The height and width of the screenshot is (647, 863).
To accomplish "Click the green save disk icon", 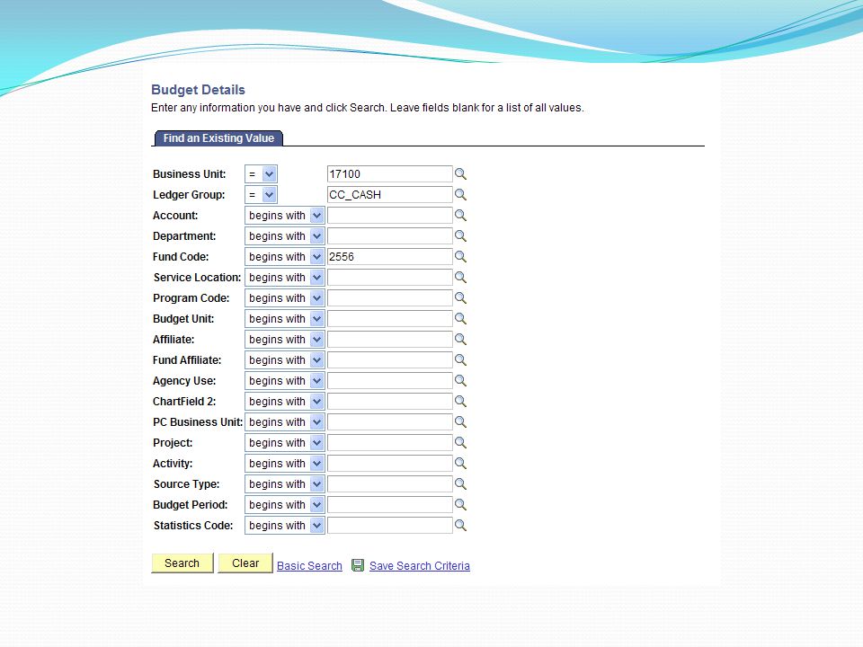I will [x=358, y=565].
